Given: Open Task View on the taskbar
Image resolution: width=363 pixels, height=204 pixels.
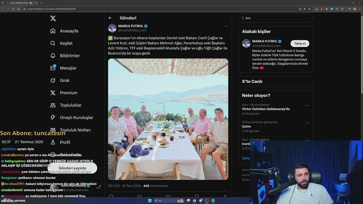Looking at the screenshot, I should [x=188, y=201].
